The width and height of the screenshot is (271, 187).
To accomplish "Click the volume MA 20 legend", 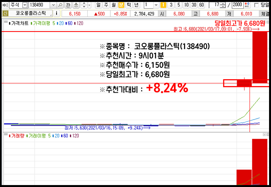I will [x=56, y=136].
